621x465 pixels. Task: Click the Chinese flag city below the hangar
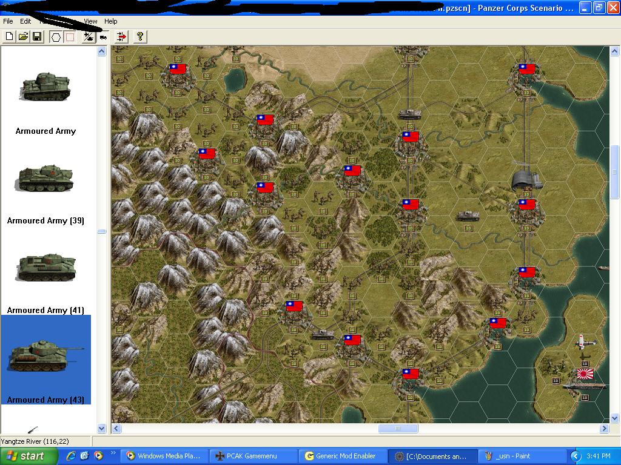(x=526, y=211)
